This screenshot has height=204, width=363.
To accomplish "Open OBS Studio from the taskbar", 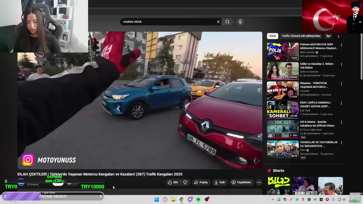I will [x=207, y=199].
